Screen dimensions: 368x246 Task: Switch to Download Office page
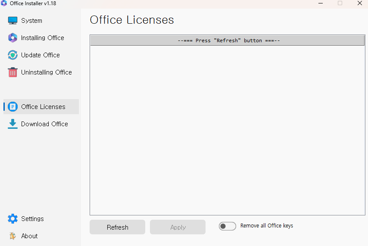click(44, 124)
